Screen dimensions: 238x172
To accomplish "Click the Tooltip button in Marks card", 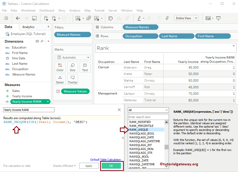I will tap(72, 79).
